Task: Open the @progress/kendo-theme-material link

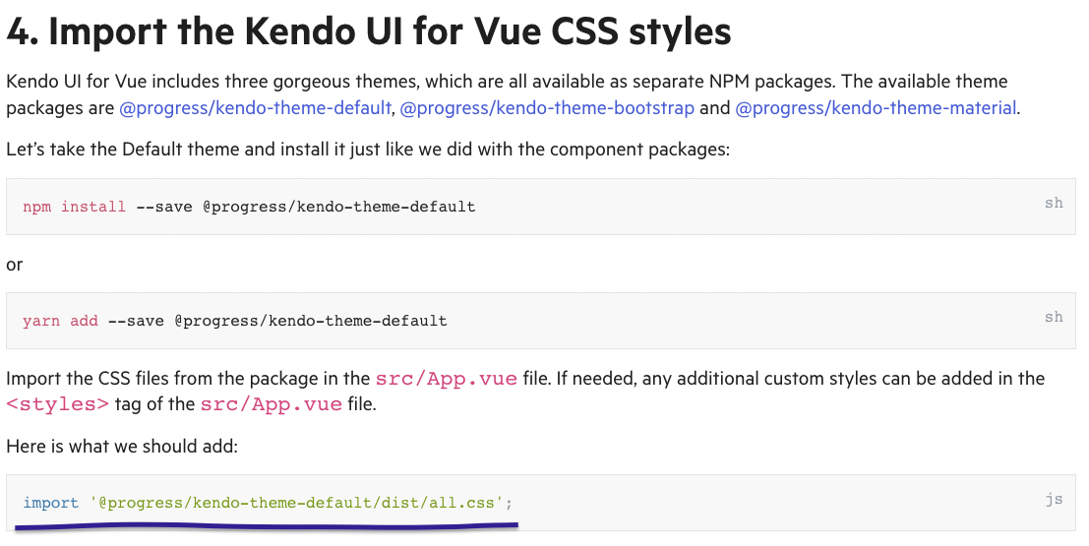Action: (x=876, y=108)
